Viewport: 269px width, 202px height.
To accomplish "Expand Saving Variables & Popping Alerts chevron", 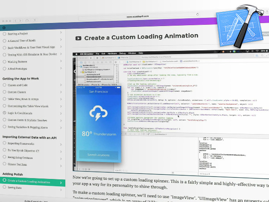I will point(61,128).
